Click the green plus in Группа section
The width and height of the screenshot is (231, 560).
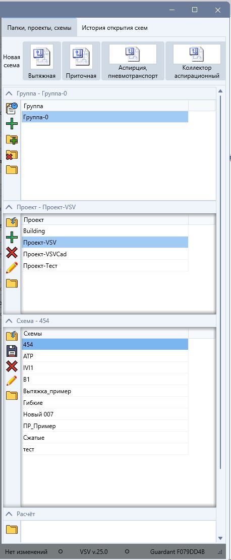[x=12, y=125]
